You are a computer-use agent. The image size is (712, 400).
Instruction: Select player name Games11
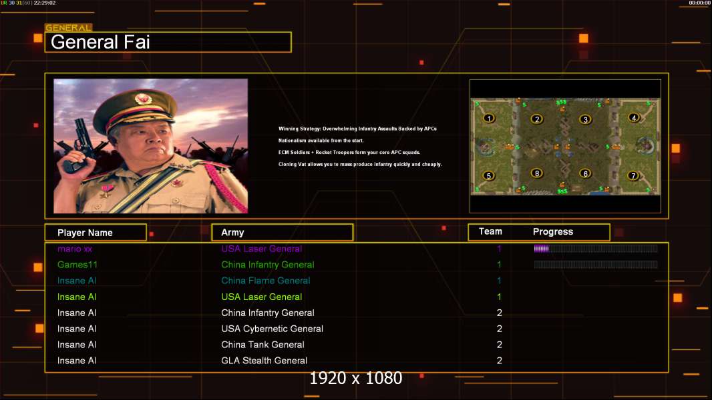(77, 265)
